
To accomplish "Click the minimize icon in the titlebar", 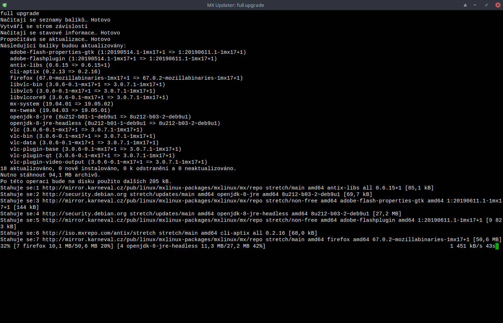I will [475, 5].
